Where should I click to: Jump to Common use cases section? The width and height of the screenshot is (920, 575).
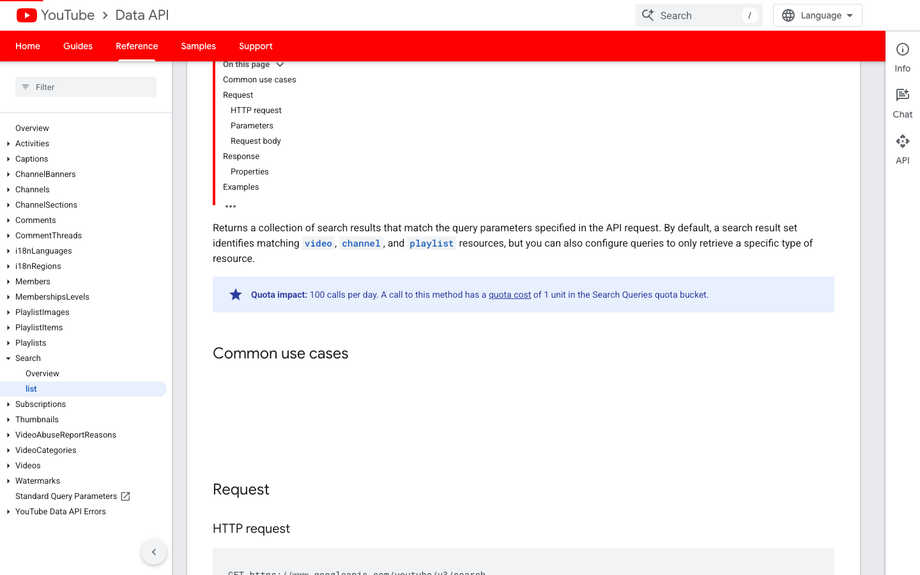(259, 80)
